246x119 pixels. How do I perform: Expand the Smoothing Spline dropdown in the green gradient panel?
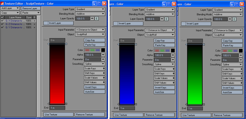pyautogui.click(x=232, y=65)
